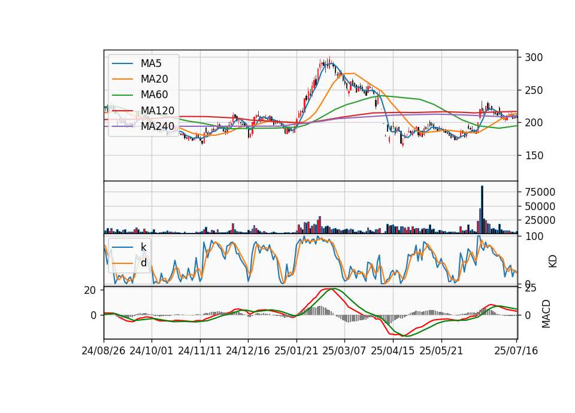Click the 'k' legend entry in KD panel
Screen dimensions: 575x413
pos(143,247)
